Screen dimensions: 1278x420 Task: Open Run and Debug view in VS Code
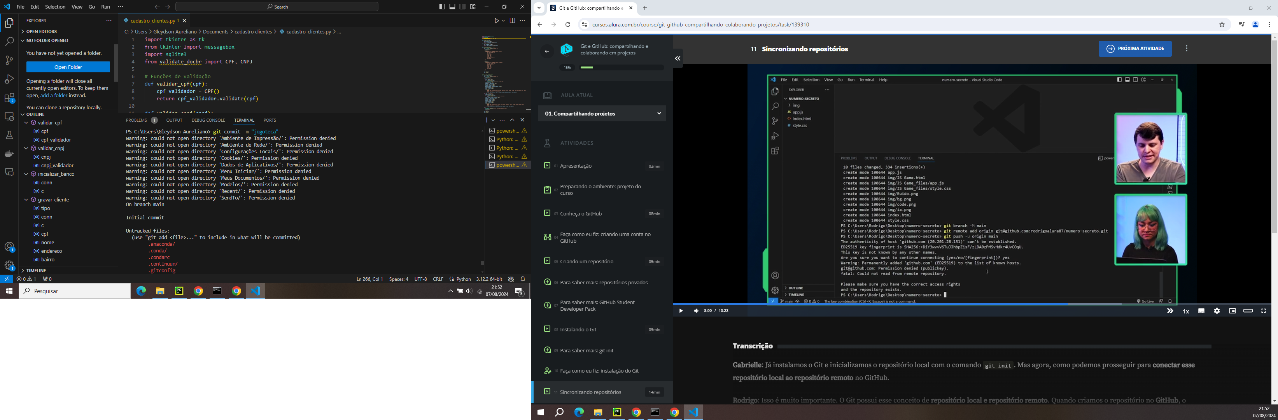pyautogui.click(x=9, y=79)
